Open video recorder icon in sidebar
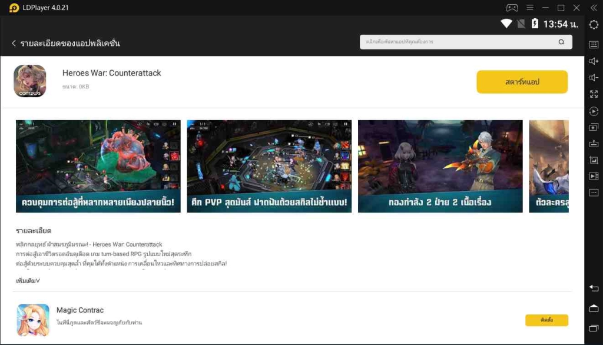This screenshot has height=345, width=603. [594, 176]
